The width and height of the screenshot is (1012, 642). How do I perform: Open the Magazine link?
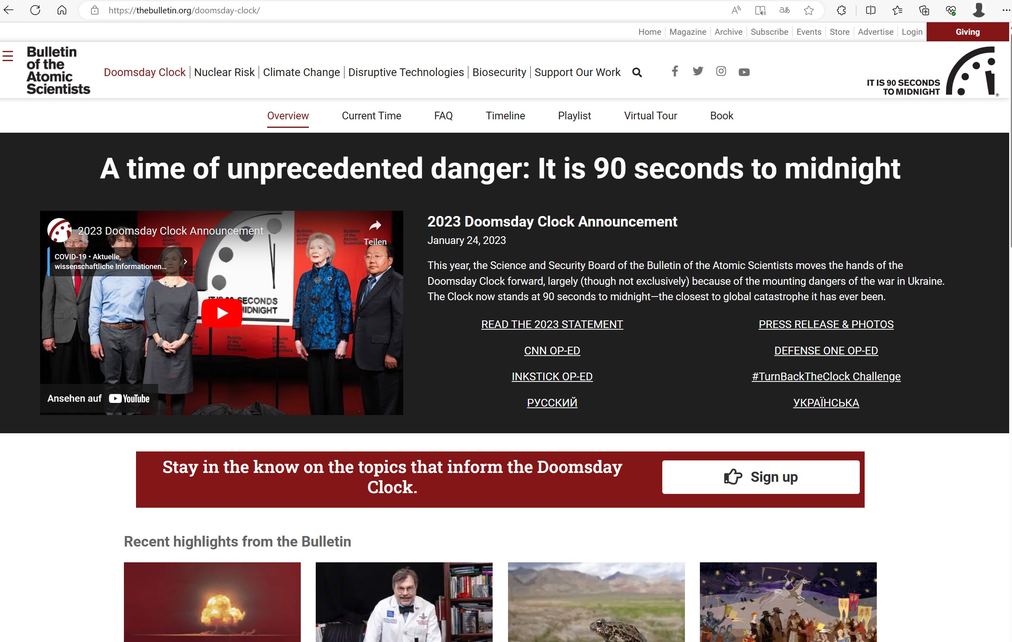click(x=688, y=32)
